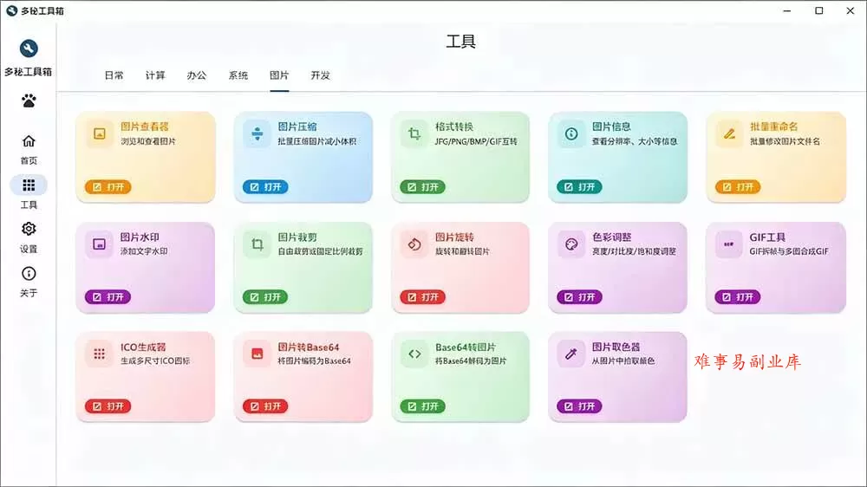Select the 工具 grid icon in sidebar
867x487 pixels.
click(x=29, y=185)
